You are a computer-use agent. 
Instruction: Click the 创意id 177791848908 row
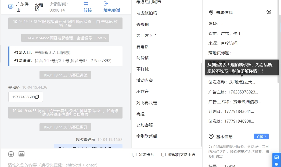pyautogui.click(x=231, y=121)
